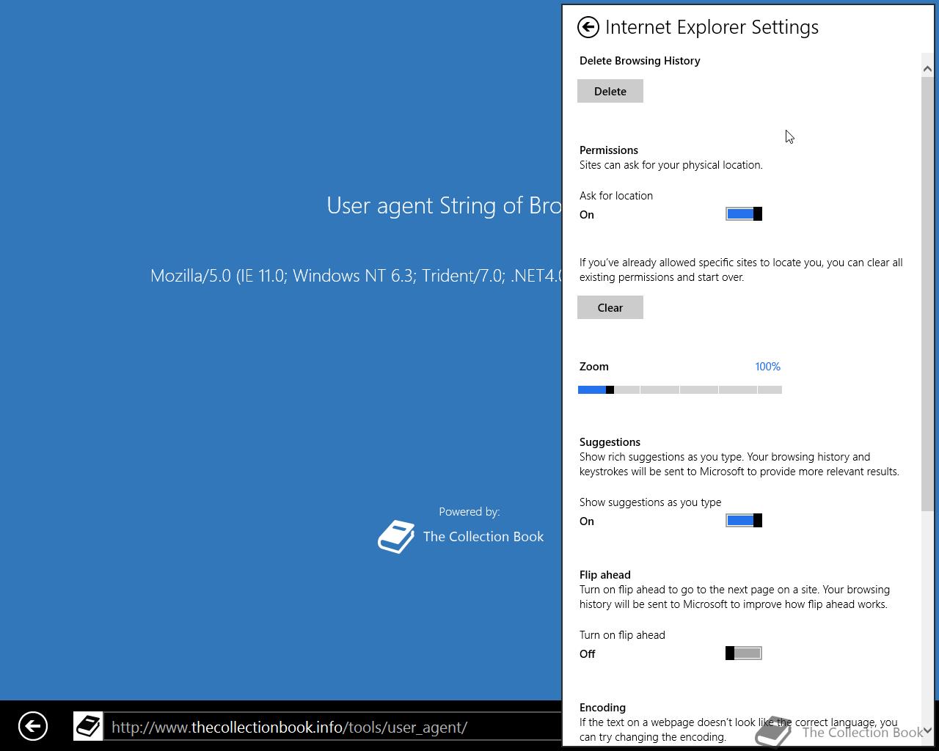Click The Collection Book logo on webpage
The width and height of the screenshot is (939, 751).
396,537
